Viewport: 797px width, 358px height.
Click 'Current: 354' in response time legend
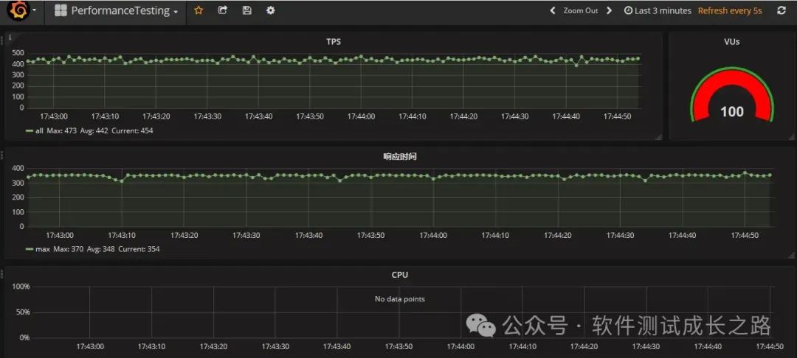click(139, 250)
